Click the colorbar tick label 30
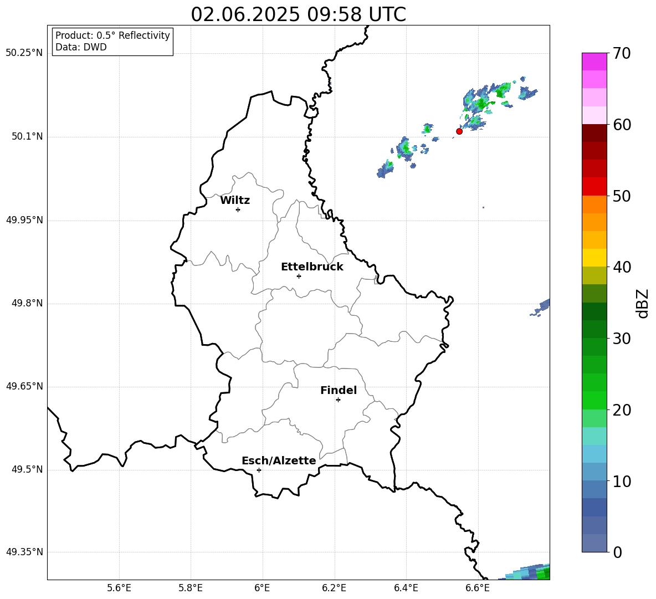The image size is (656, 599). [622, 339]
